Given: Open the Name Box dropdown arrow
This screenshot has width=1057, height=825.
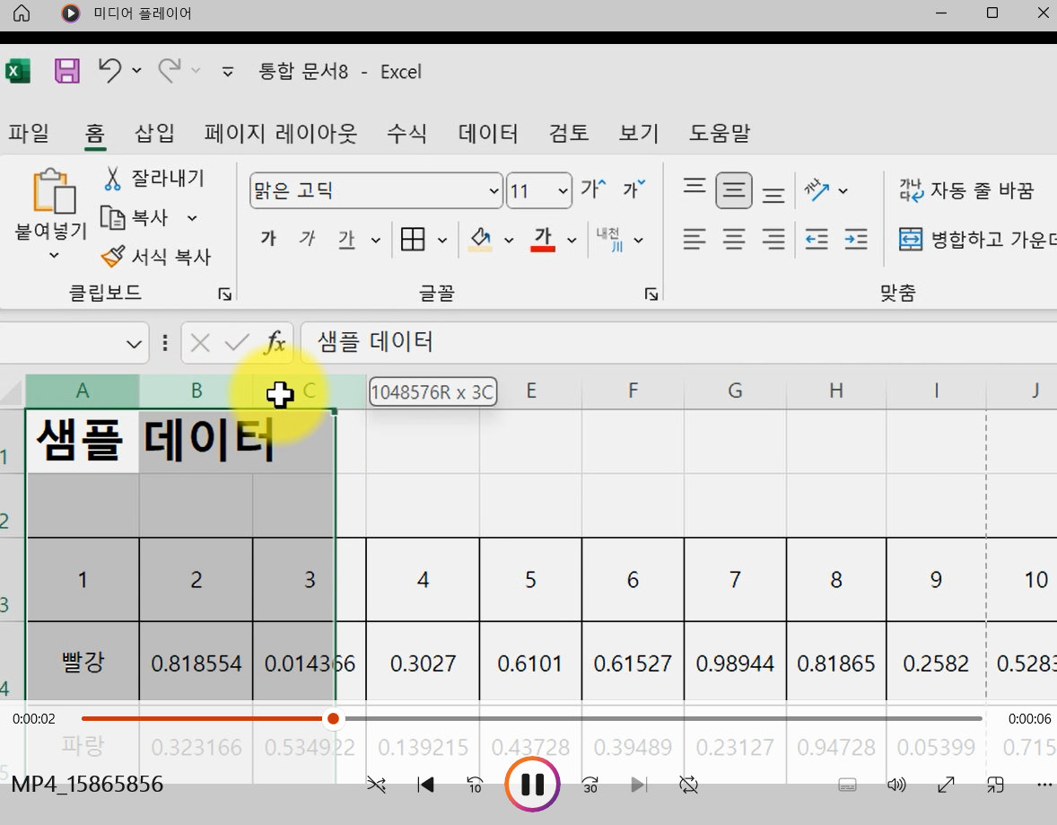Looking at the screenshot, I should (135, 344).
